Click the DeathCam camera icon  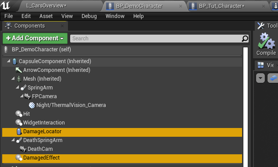[x=23, y=149]
